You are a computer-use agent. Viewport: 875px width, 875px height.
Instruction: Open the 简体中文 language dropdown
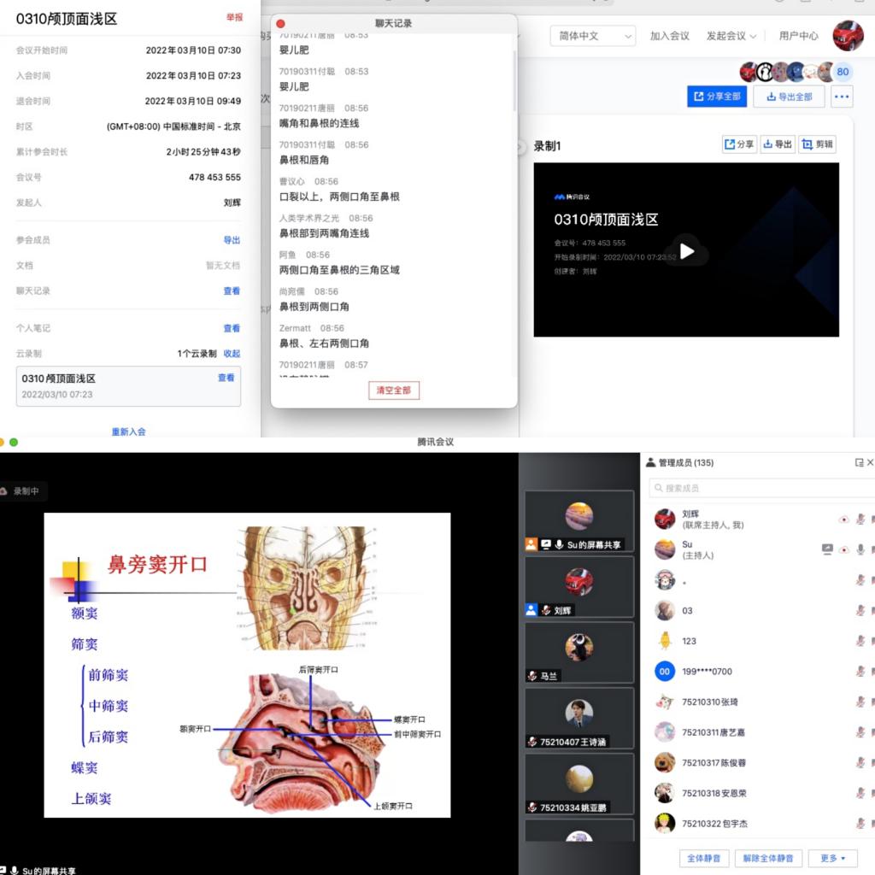pyautogui.click(x=592, y=36)
